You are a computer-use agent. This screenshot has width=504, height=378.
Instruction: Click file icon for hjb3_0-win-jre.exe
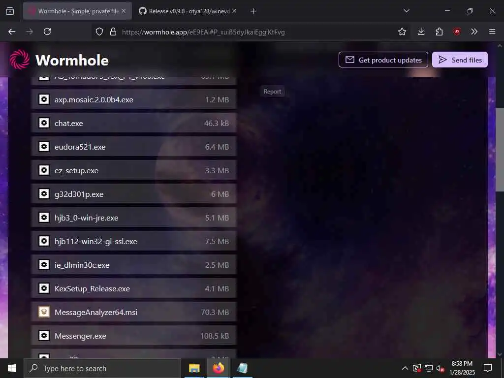pyautogui.click(x=44, y=217)
